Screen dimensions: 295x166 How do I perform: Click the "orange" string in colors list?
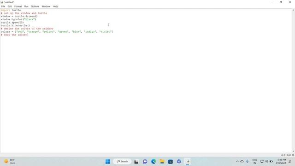[33, 32]
